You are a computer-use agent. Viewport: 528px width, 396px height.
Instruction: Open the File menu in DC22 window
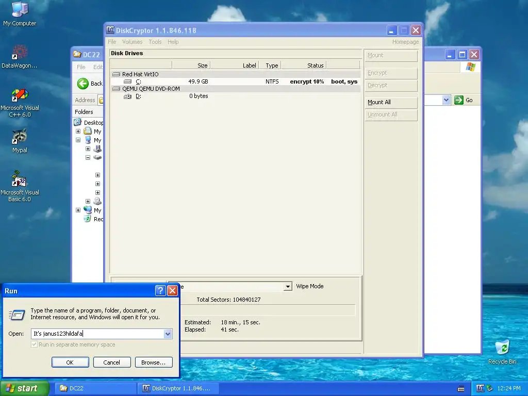[x=81, y=67]
